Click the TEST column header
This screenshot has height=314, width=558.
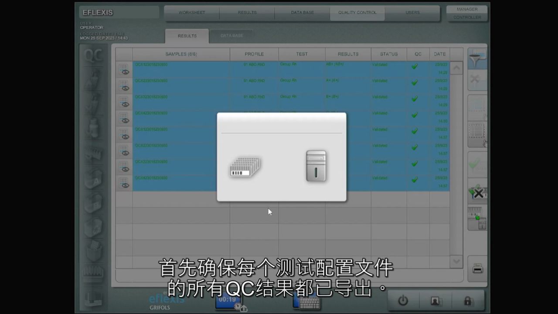tap(302, 54)
